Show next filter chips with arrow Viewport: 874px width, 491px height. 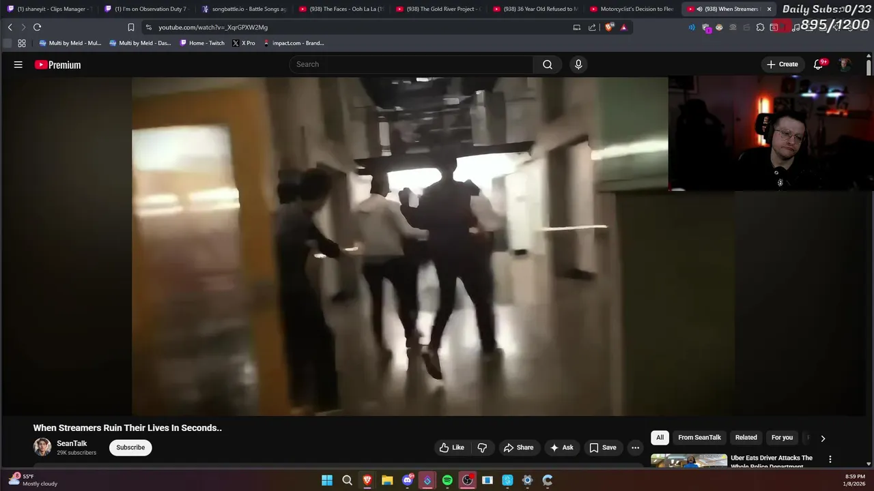[823, 438]
